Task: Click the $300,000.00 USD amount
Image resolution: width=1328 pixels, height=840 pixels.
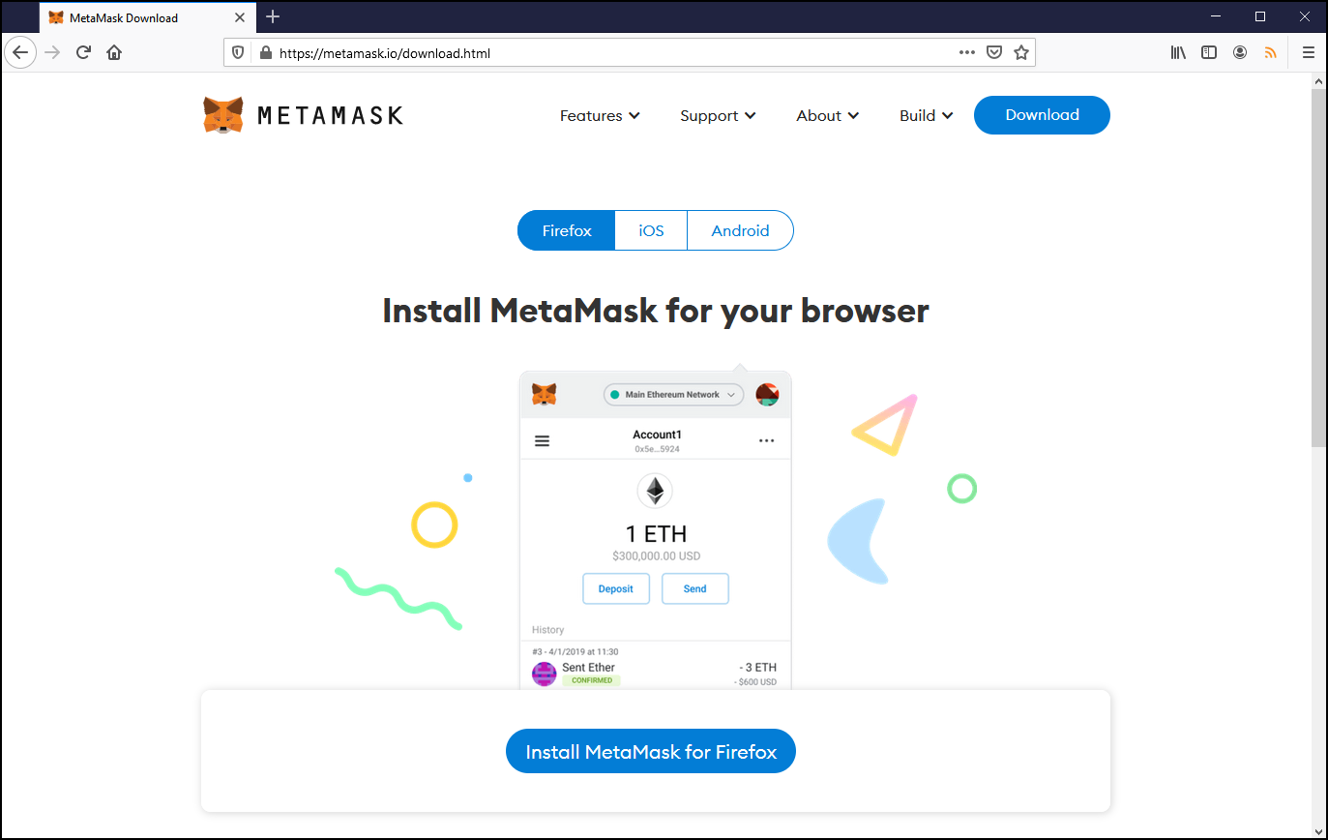Action: click(656, 556)
